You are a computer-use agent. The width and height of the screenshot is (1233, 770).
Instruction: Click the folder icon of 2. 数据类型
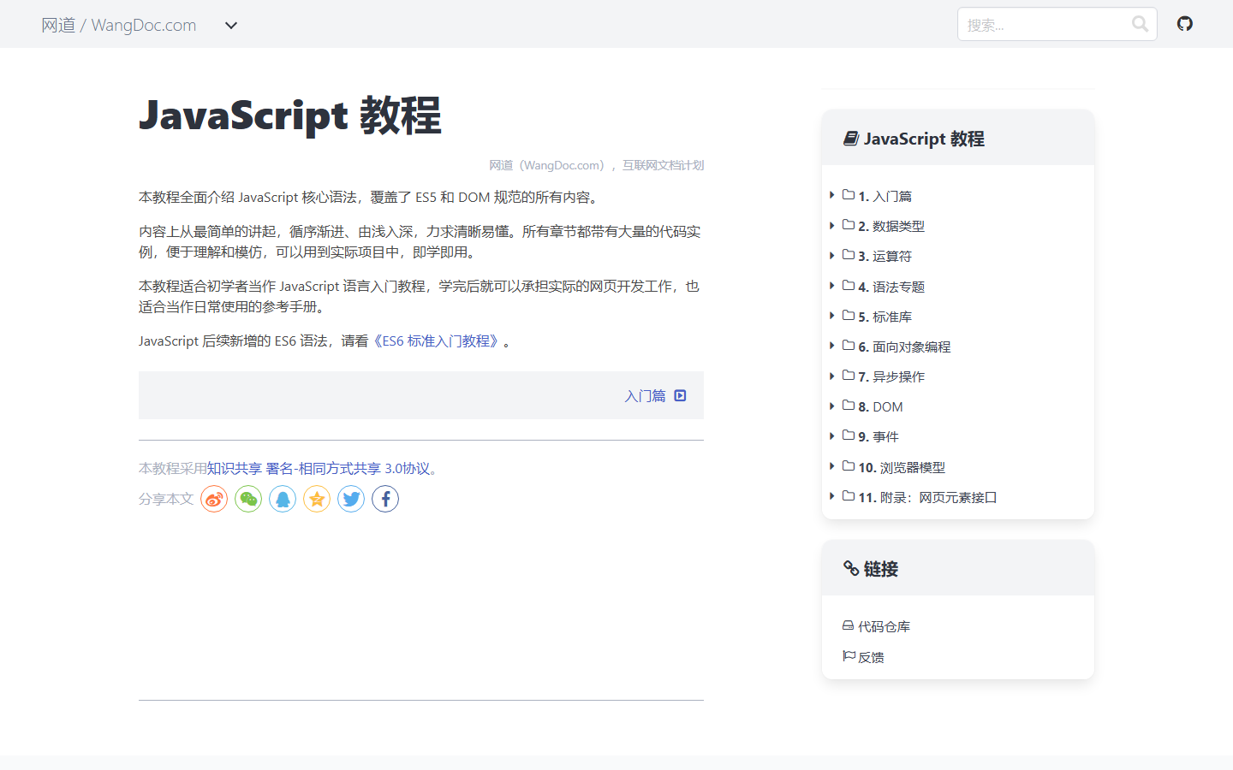(x=849, y=225)
